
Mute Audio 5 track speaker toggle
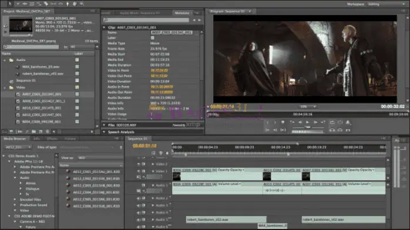(139, 219)
